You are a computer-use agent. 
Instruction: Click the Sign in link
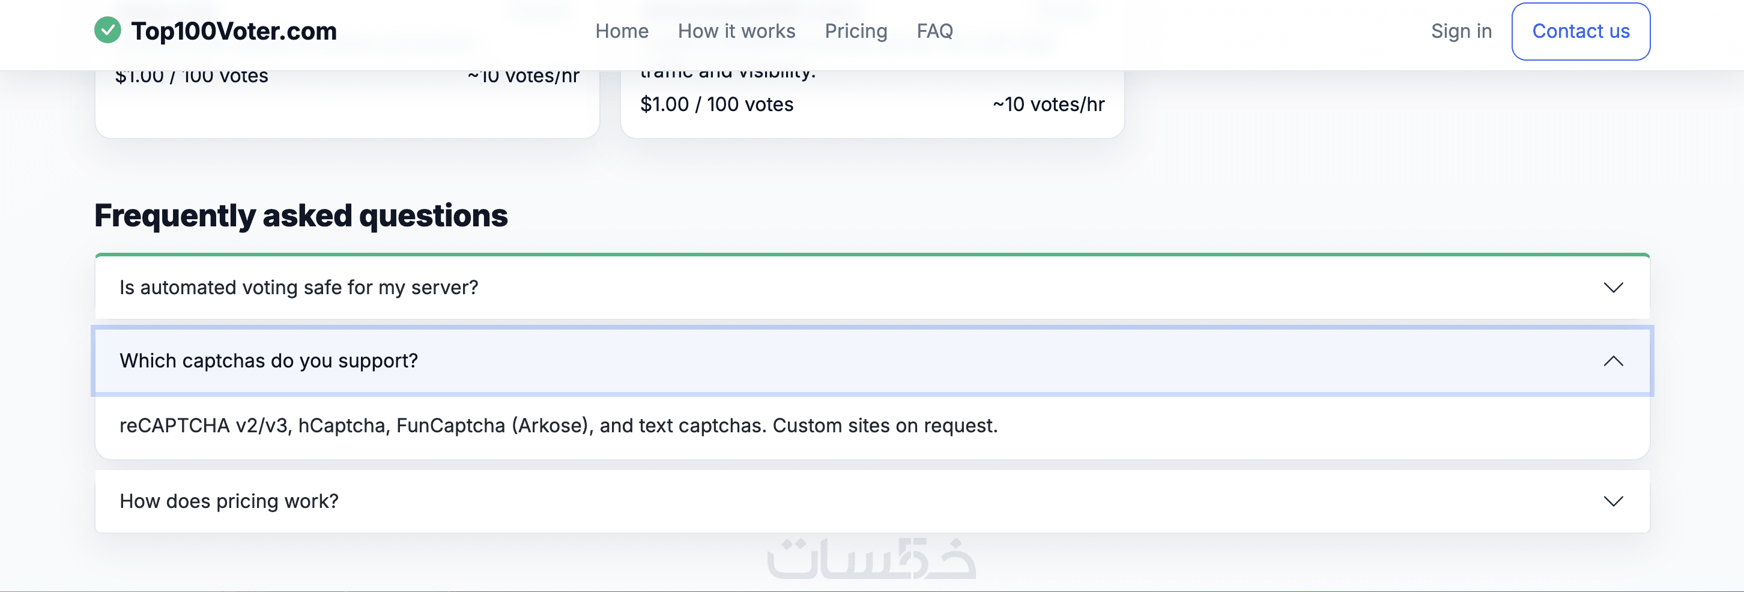(1461, 31)
